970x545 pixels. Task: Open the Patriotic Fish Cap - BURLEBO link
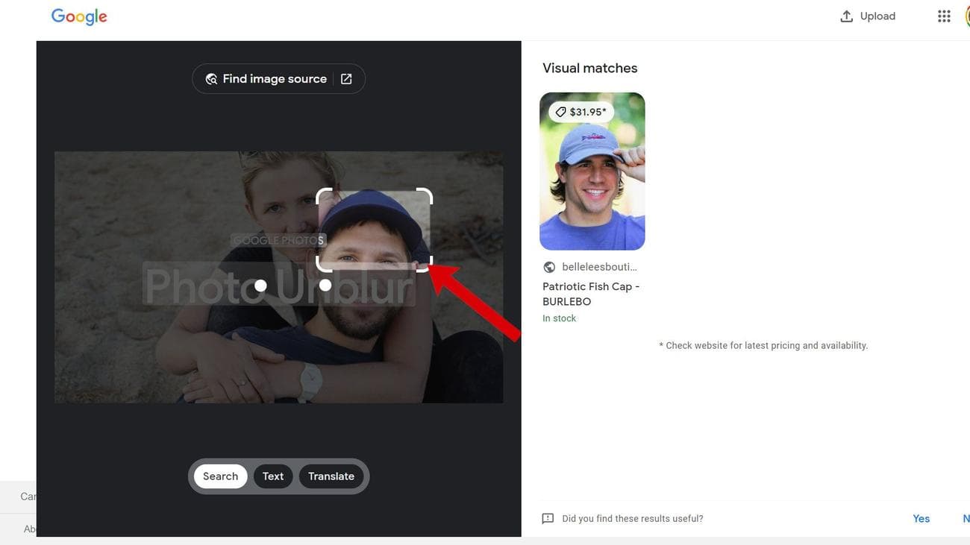click(x=590, y=294)
